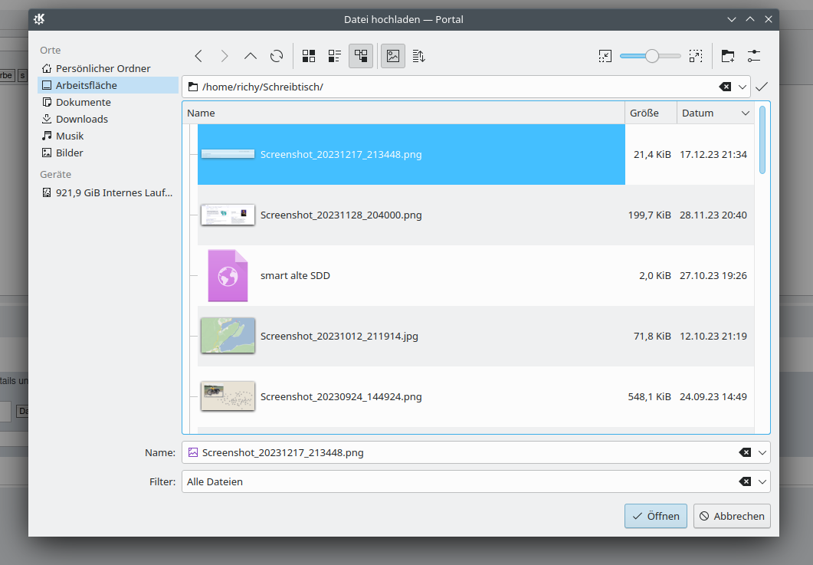Reload the current folder view

(277, 56)
